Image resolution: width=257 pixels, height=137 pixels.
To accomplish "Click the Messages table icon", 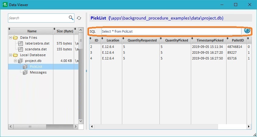I will [25, 72].
